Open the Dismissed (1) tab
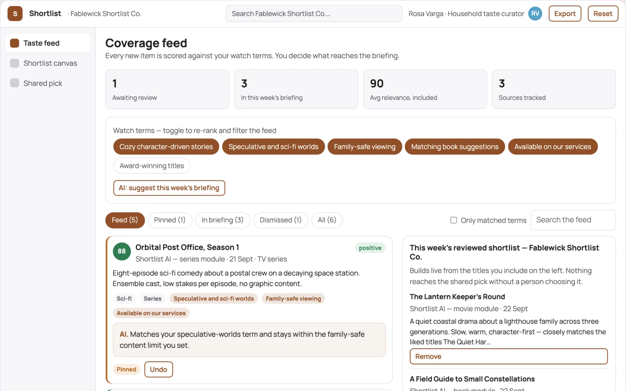 [x=281, y=220]
